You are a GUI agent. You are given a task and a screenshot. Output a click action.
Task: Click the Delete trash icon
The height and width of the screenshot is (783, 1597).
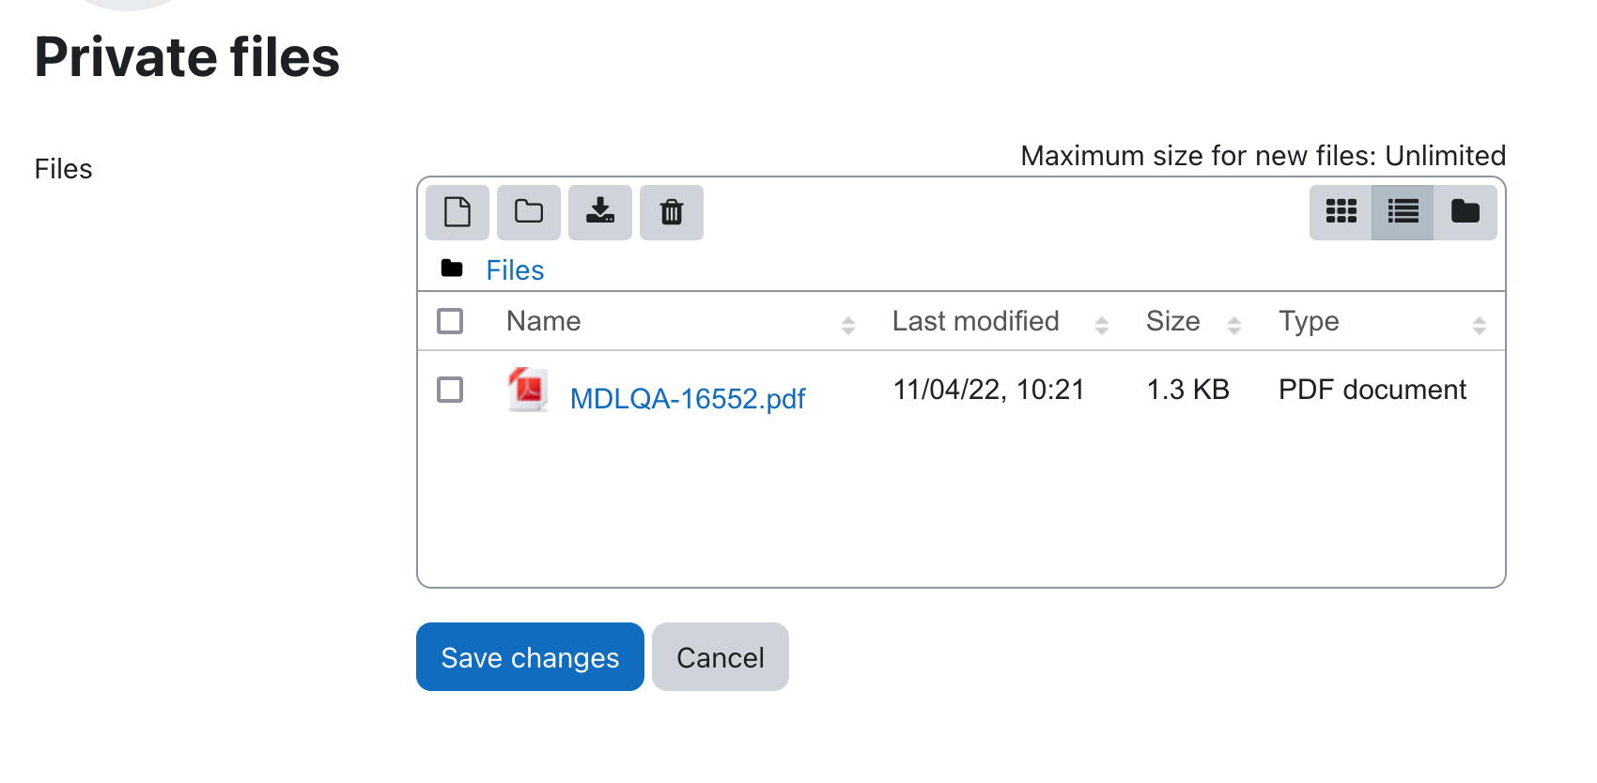(672, 212)
